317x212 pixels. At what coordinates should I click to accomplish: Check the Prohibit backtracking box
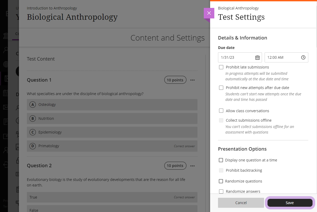221,170
